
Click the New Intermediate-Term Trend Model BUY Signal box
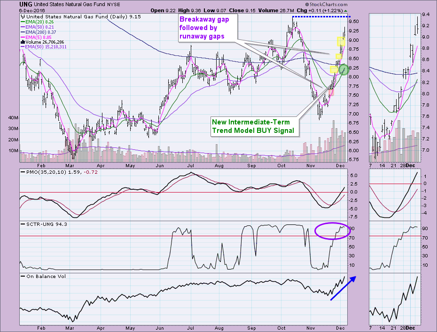[255, 126]
